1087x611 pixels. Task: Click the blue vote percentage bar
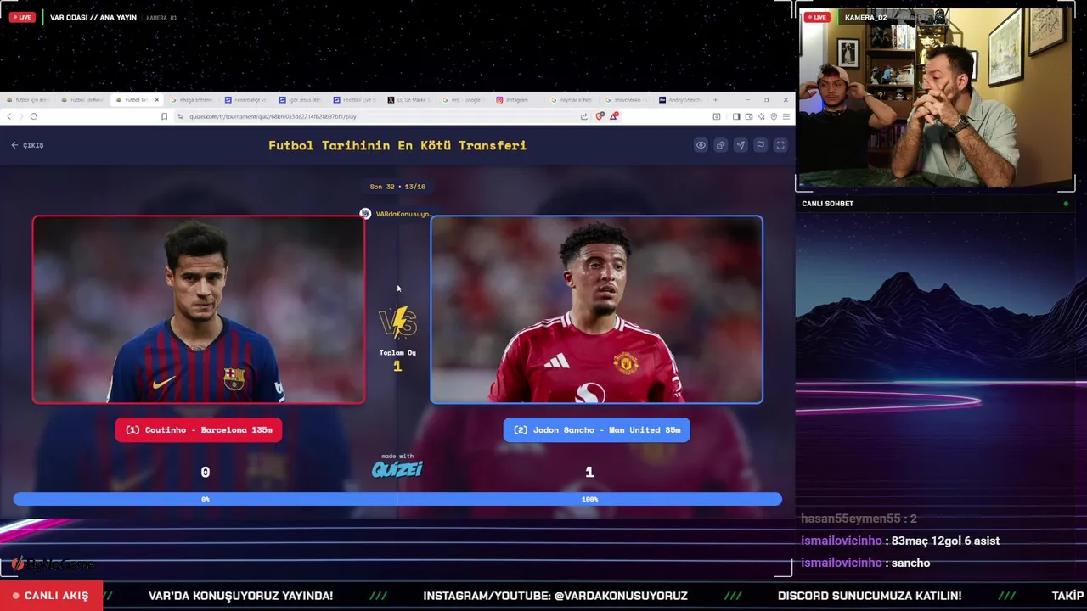pyautogui.click(x=397, y=499)
